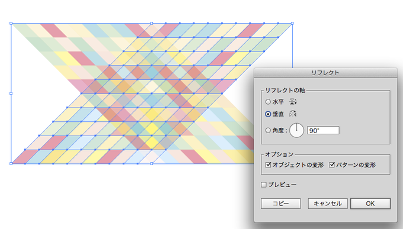Select the 角度 (angle) radio button

[x=268, y=130]
